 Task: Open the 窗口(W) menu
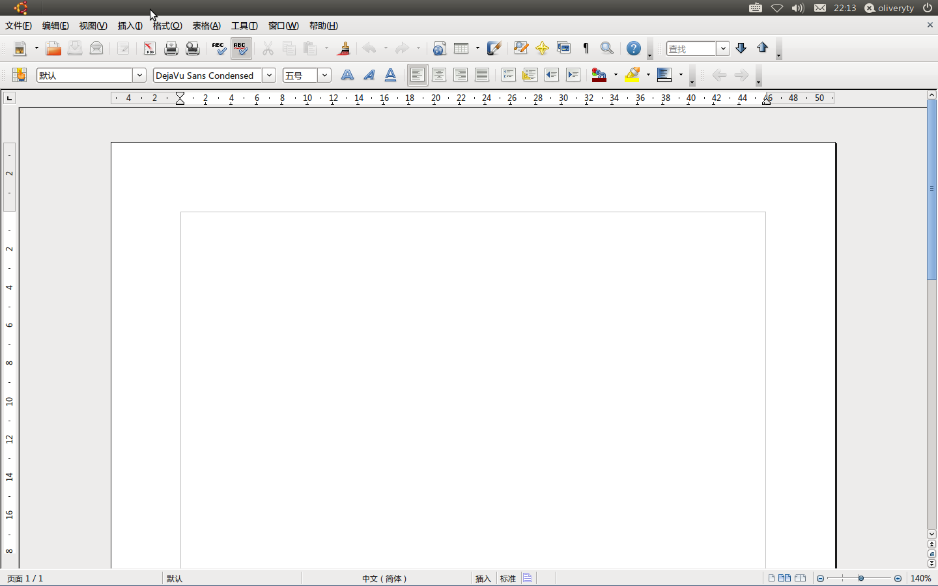[283, 26]
